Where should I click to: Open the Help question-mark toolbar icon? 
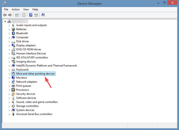point(31,15)
